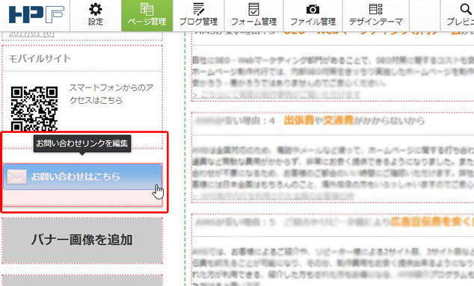Click the お問い合わせはこちら banner button
Screen dimensions: 474x286
tap(82, 177)
